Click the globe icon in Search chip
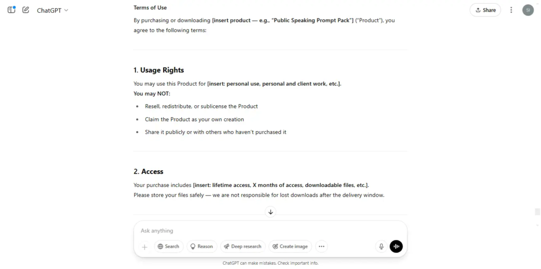The width and height of the screenshot is (541, 269). coord(161,246)
